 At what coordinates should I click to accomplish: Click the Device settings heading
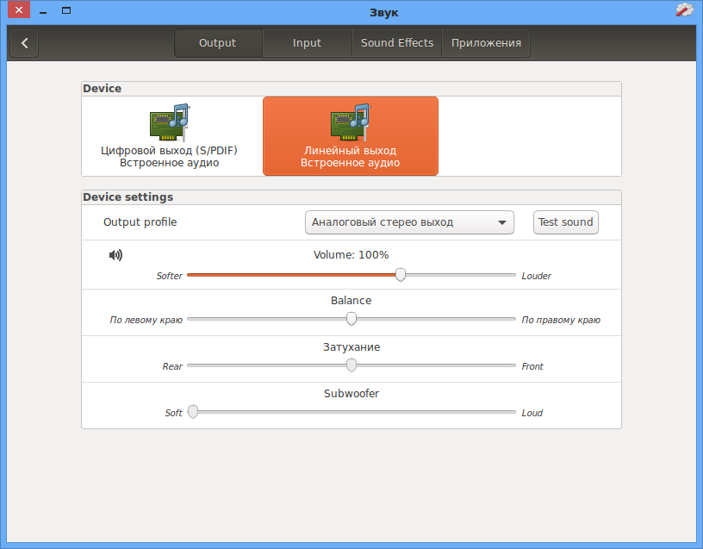point(128,197)
